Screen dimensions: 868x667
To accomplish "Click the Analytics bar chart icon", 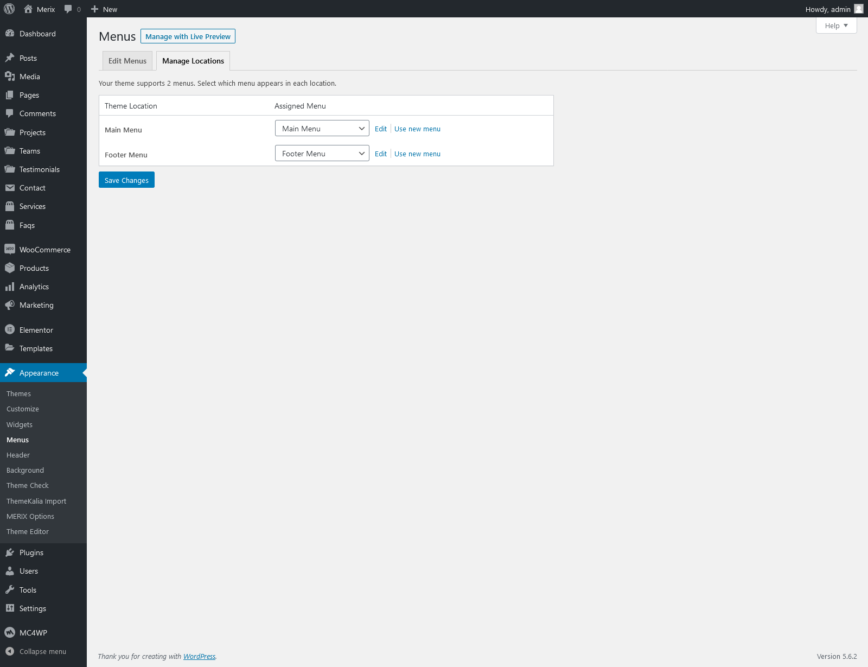I will point(10,286).
